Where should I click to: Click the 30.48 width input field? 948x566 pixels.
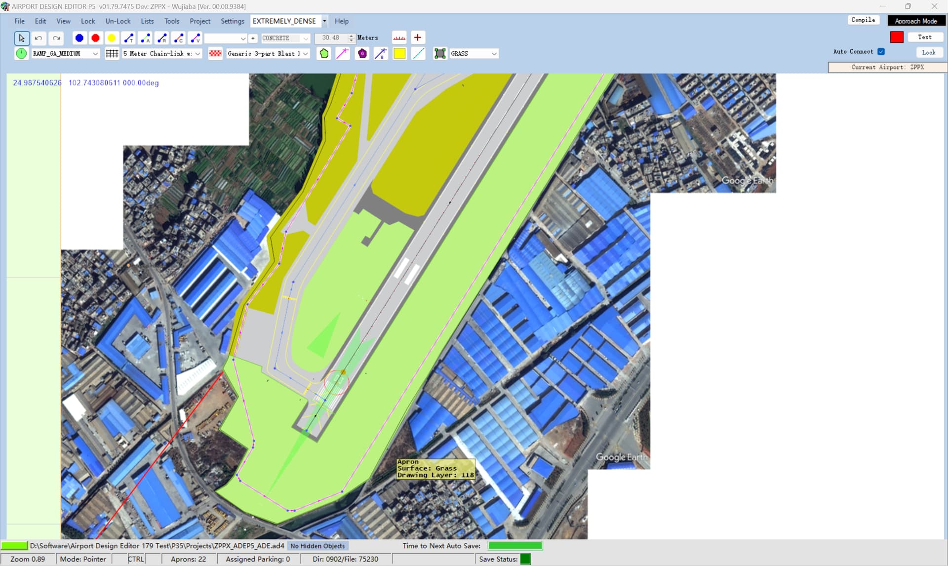tap(330, 38)
